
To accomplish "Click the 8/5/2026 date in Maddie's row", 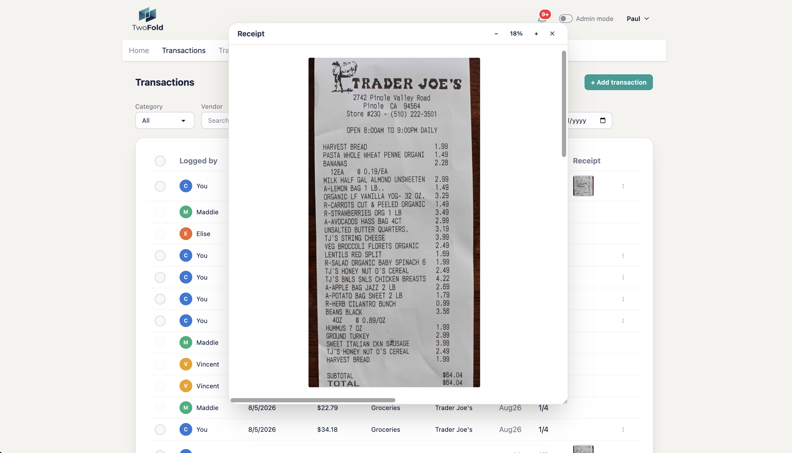I will 262,408.
